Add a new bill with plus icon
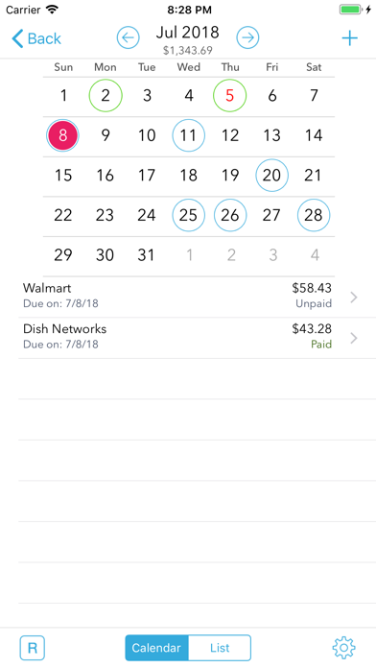This screenshot has height=668, width=376. pos(349,38)
